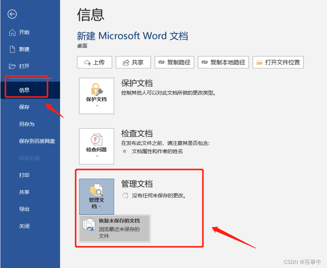Select the 信息 tab in sidebar
Screen dimensions: 327x268
[30, 90]
